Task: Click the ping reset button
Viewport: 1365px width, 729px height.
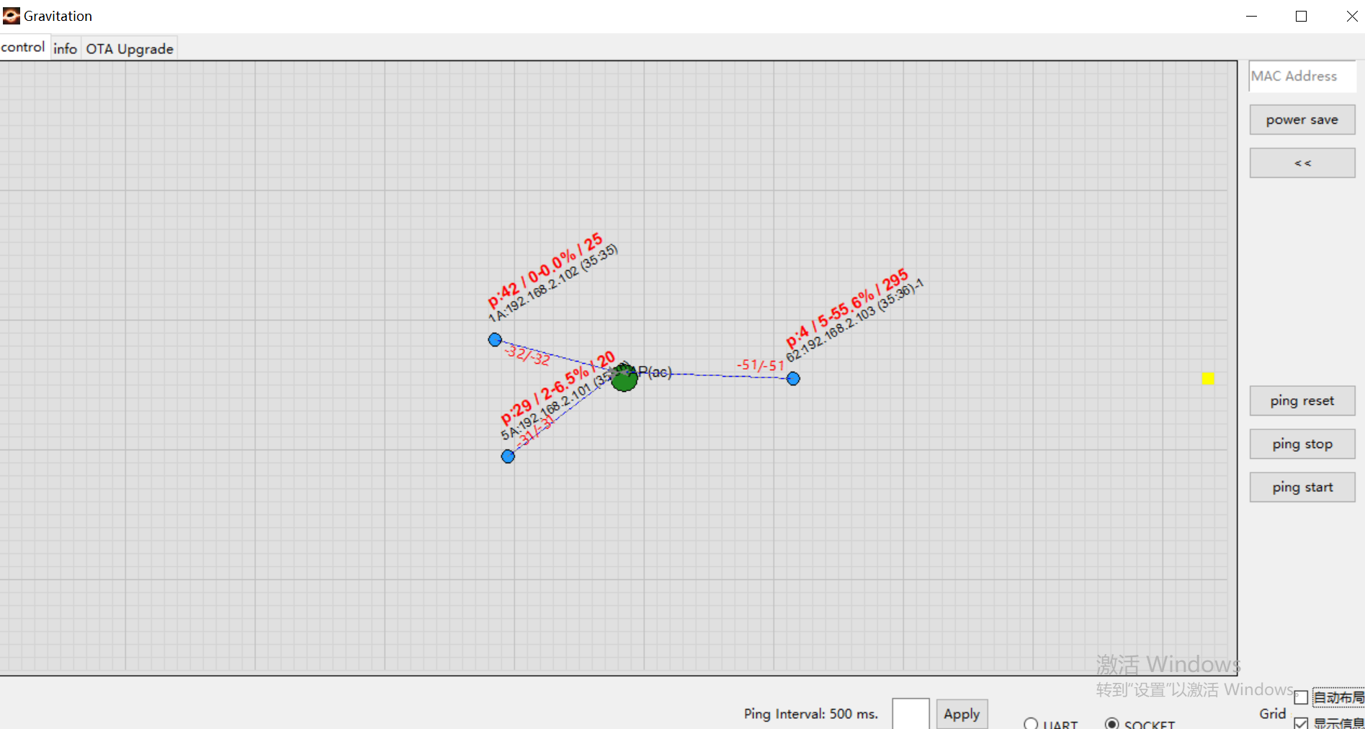Action: pyautogui.click(x=1302, y=401)
